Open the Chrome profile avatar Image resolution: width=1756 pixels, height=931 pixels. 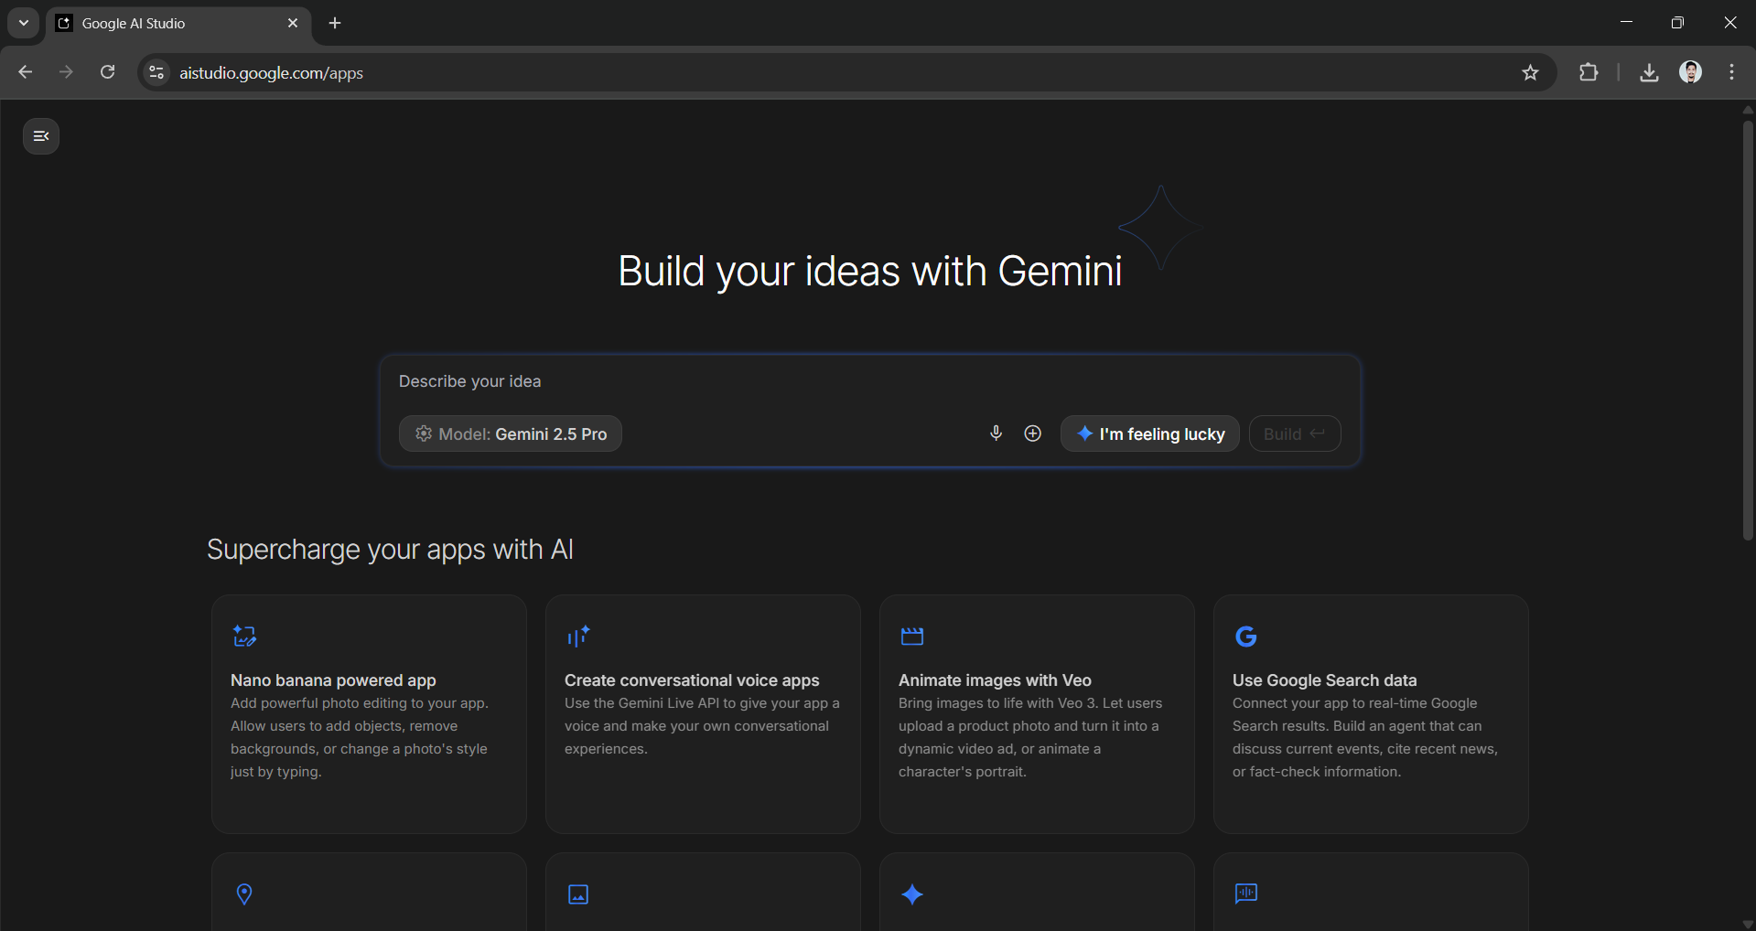pyautogui.click(x=1690, y=73)
